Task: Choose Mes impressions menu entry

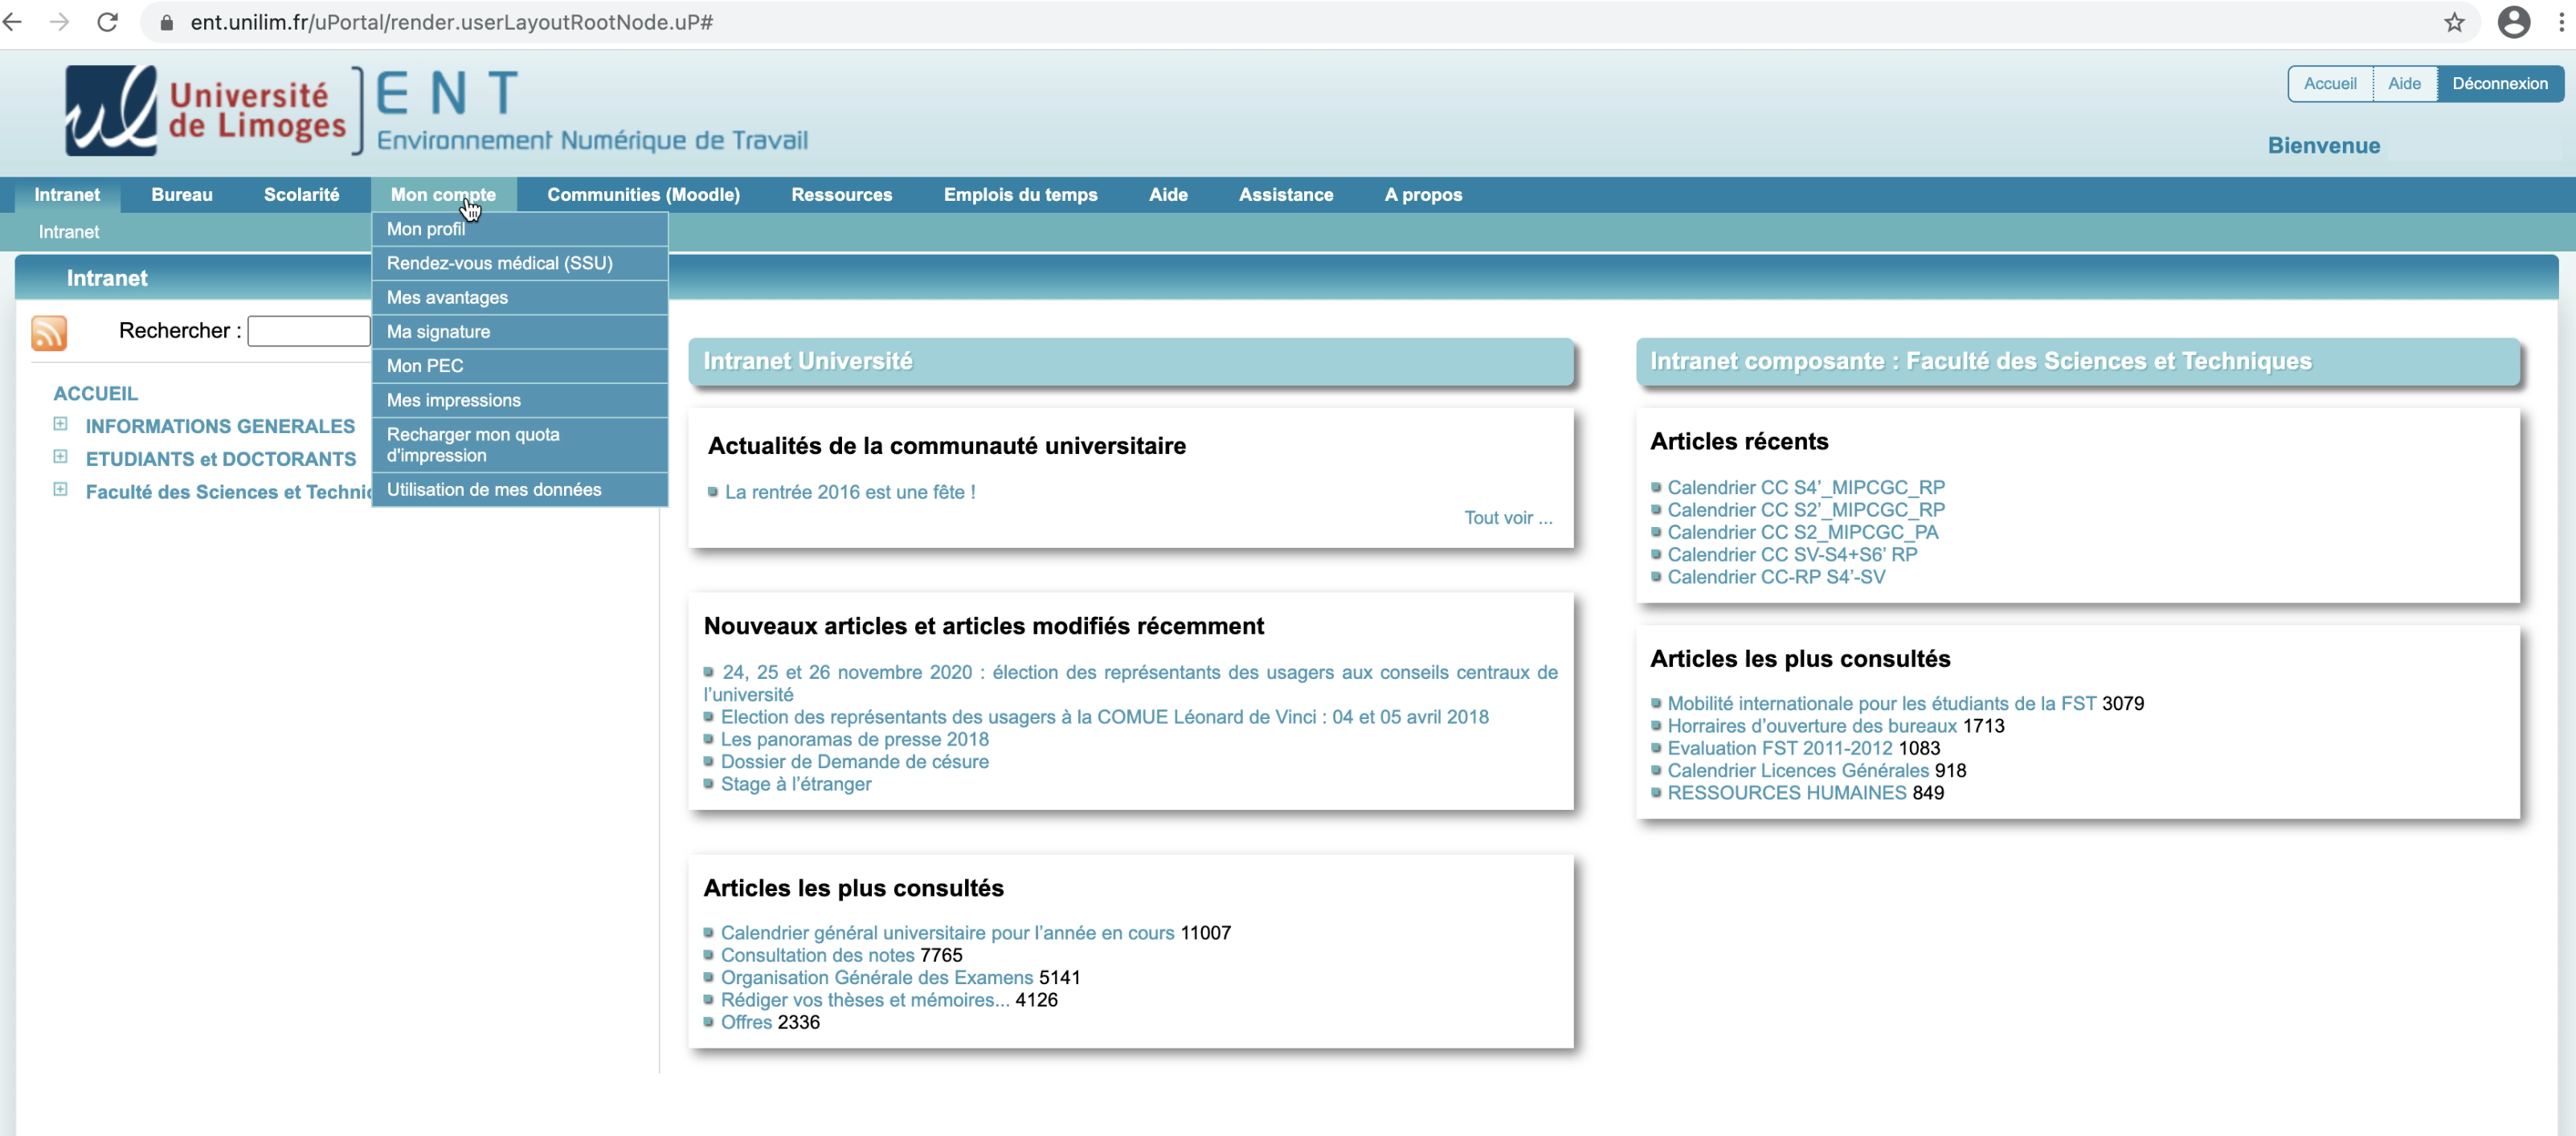Action: 453,400
